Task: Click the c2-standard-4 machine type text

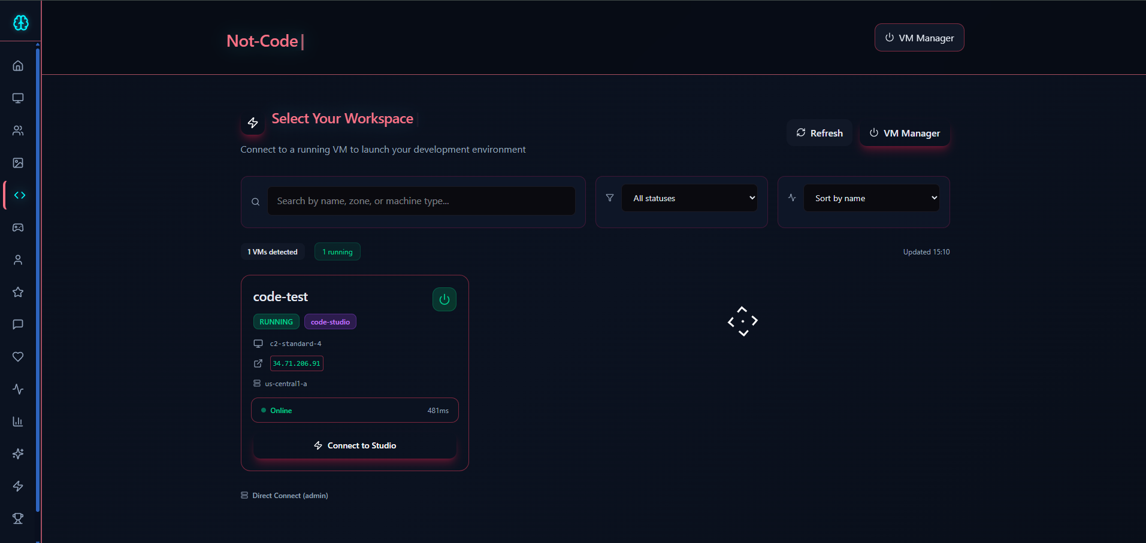Action: [295, 344]
